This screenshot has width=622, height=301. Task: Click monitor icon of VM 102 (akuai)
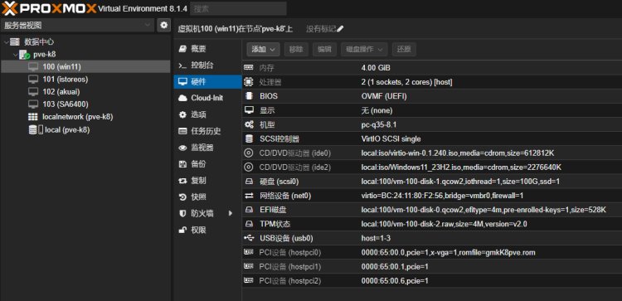[33, 91]
